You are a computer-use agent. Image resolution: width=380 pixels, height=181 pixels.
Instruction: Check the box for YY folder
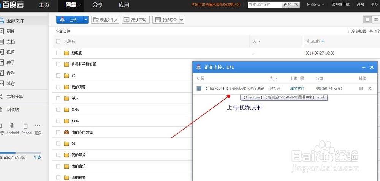tap(58, 75)
